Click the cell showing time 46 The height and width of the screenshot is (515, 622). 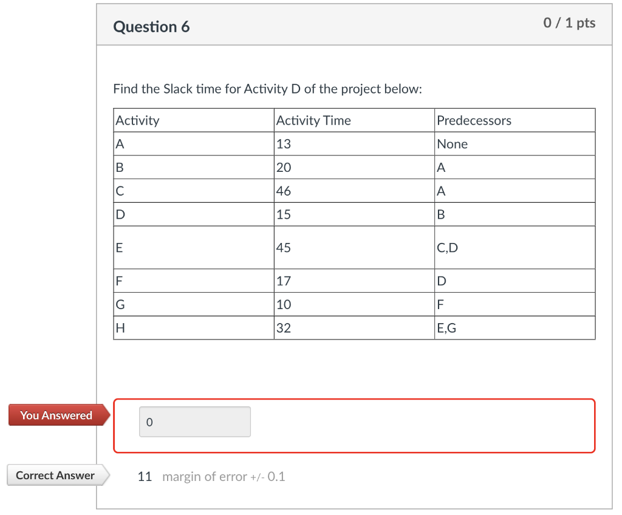tap(282, 191)
